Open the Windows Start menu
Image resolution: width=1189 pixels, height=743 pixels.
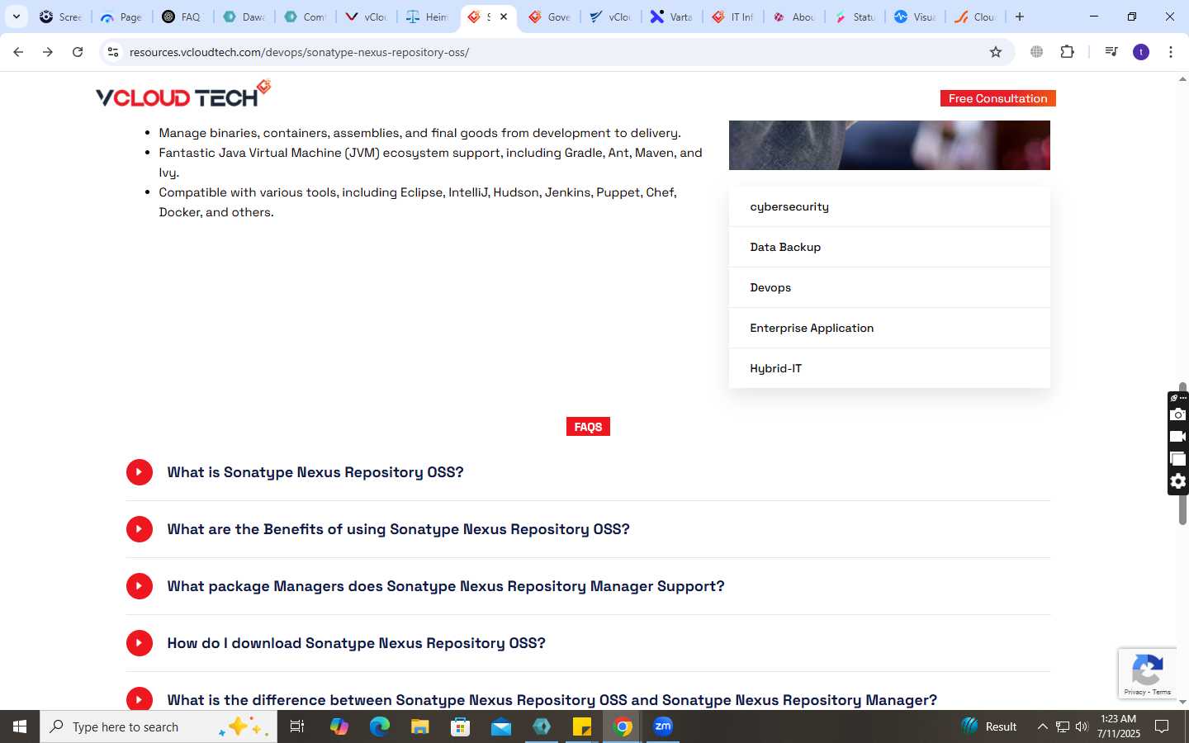[x=20, y=726]
